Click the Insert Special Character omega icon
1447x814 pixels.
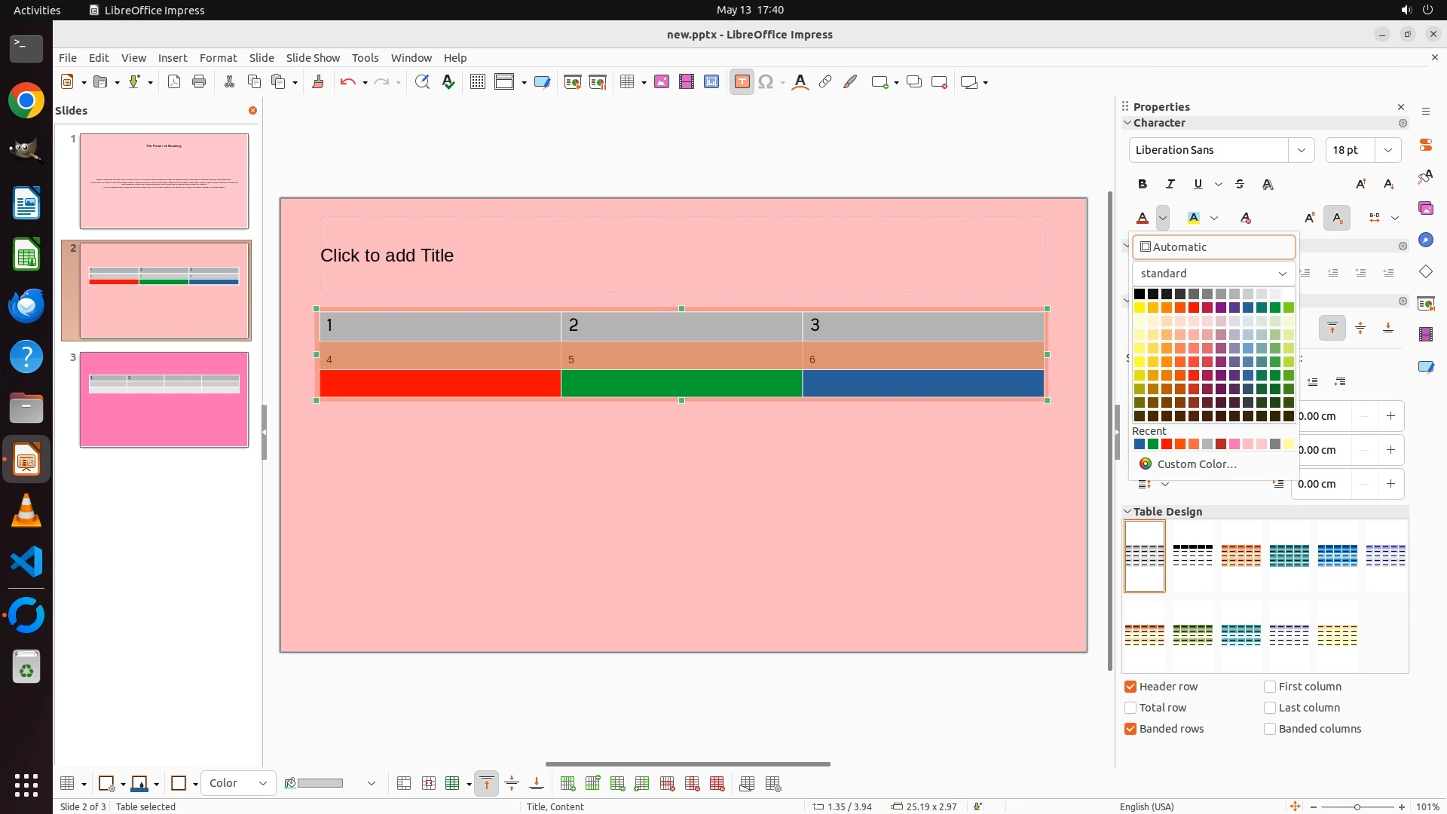pos(766,82)
